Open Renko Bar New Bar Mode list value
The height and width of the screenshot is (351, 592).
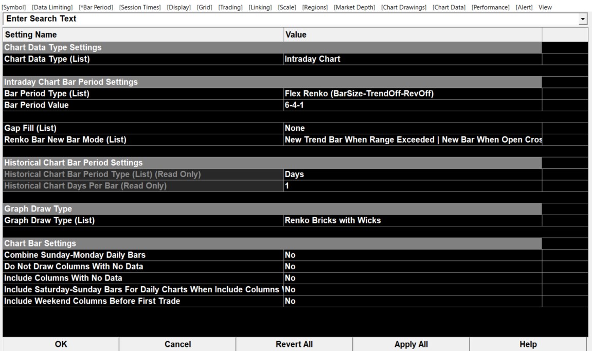(412, 139)
